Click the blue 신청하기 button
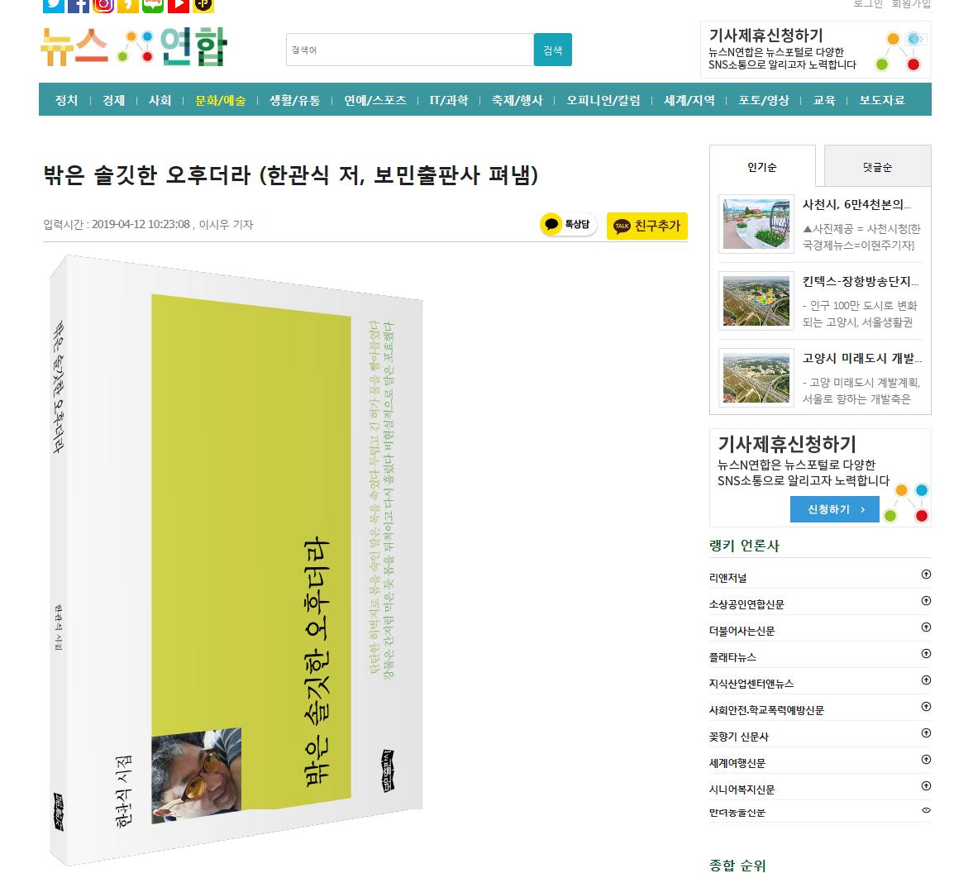This screenshot has height=873, width=973. click(835, 509)
